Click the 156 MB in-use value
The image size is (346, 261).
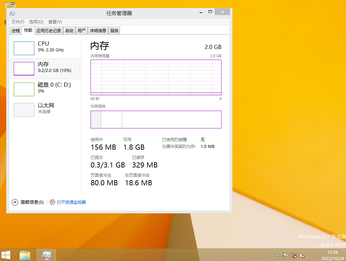(x=103, y=147)
